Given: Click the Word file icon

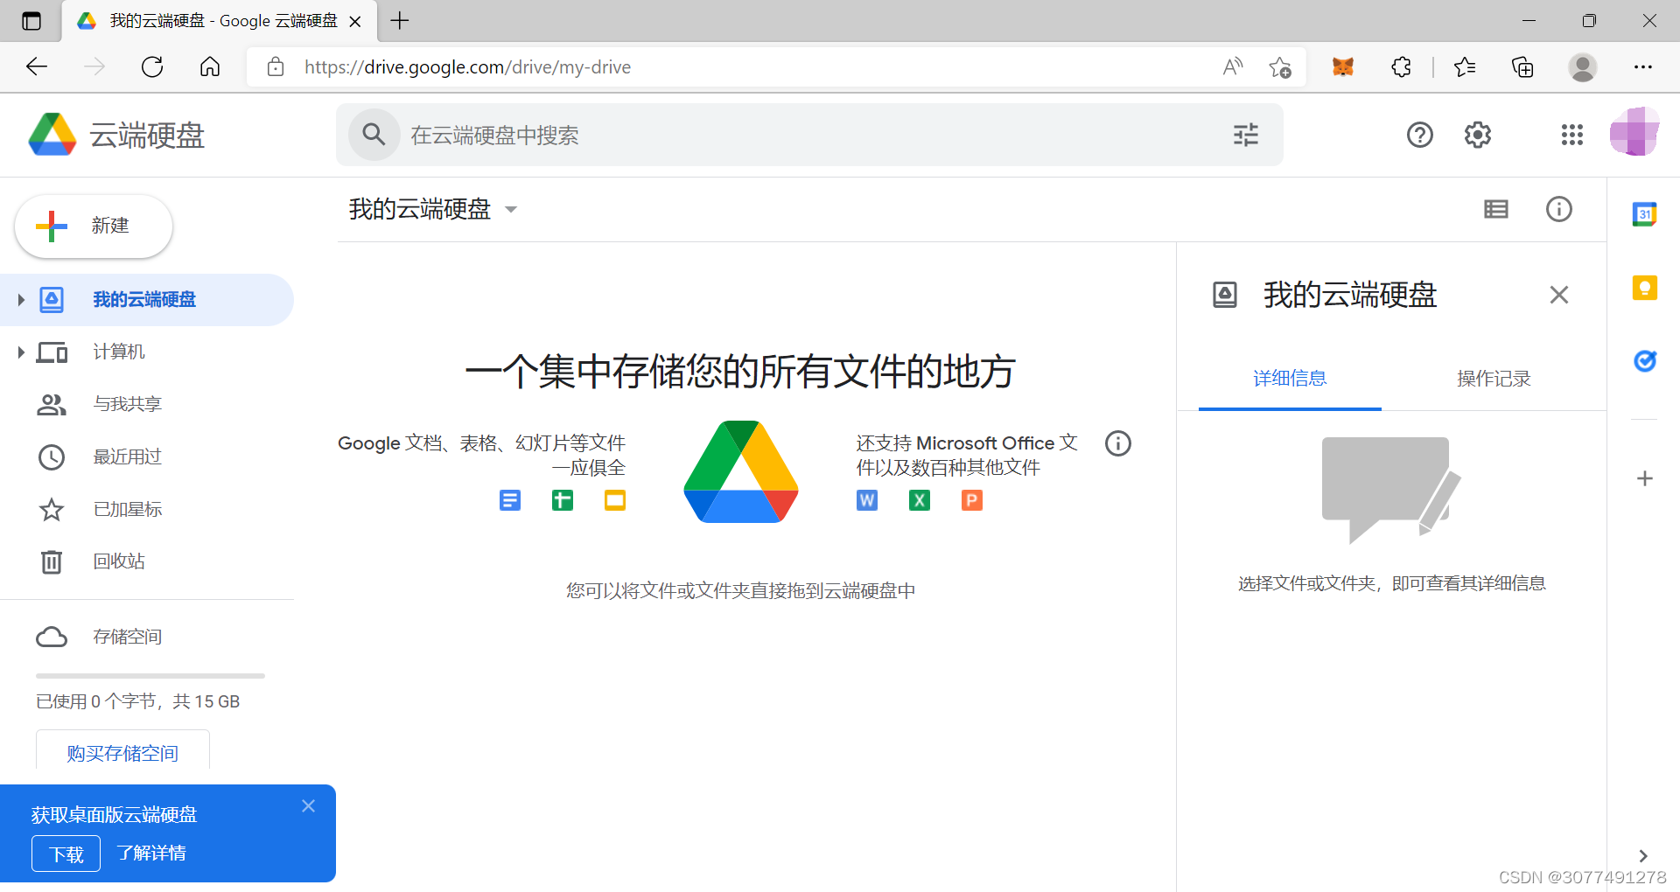Looking at the screenshot, I should (867, 500).
